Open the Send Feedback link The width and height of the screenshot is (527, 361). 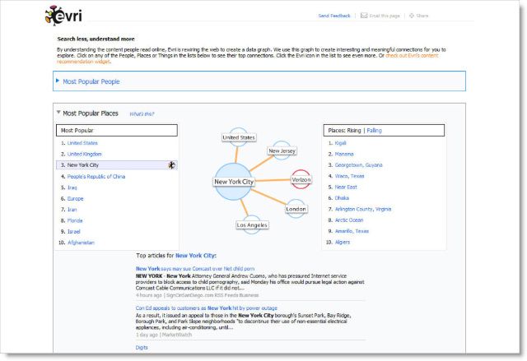pos(334,16)
